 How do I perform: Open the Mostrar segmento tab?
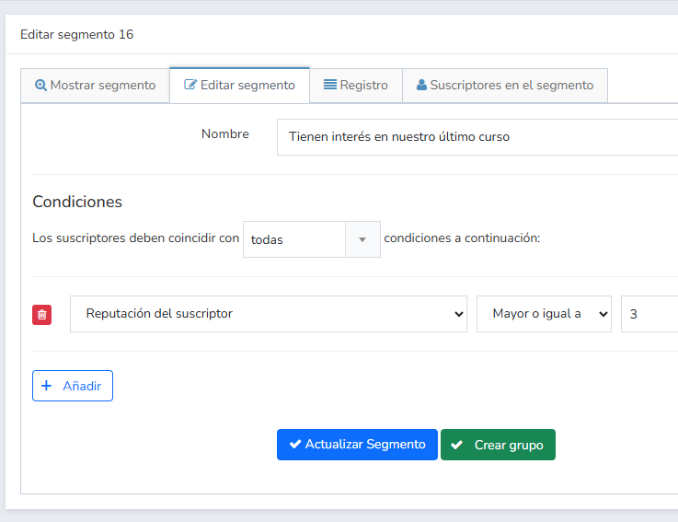95,86
